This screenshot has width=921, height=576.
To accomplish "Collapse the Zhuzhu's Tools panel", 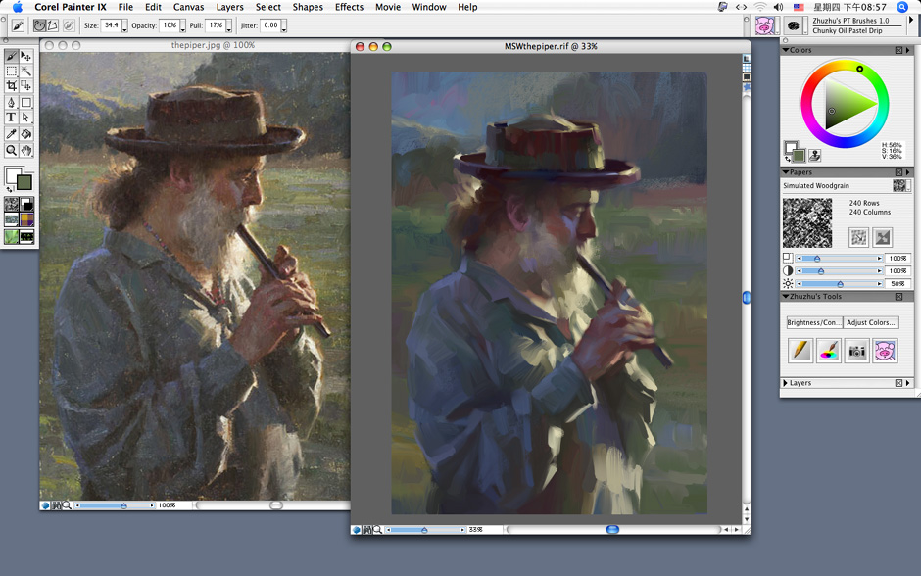I will point(786,297).
